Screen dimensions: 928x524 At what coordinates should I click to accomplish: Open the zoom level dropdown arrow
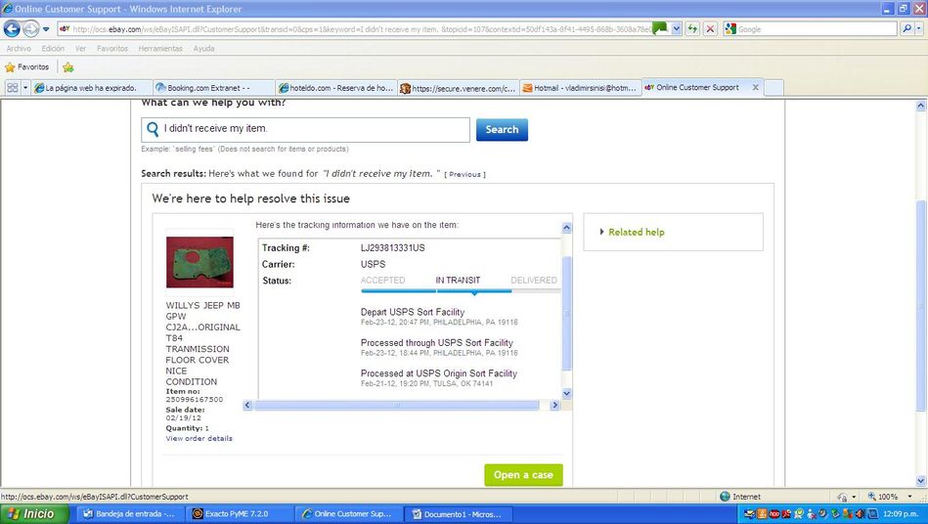[x=909, y=497]
